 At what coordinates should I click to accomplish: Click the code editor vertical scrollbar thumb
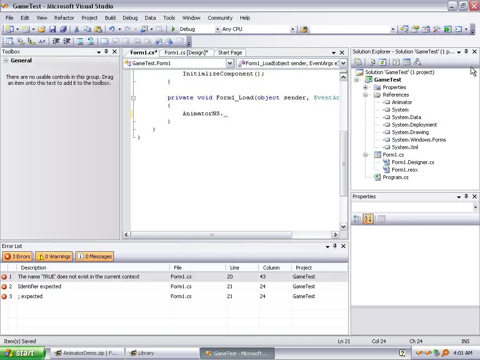pyautogui.click(x=344, y=164)
